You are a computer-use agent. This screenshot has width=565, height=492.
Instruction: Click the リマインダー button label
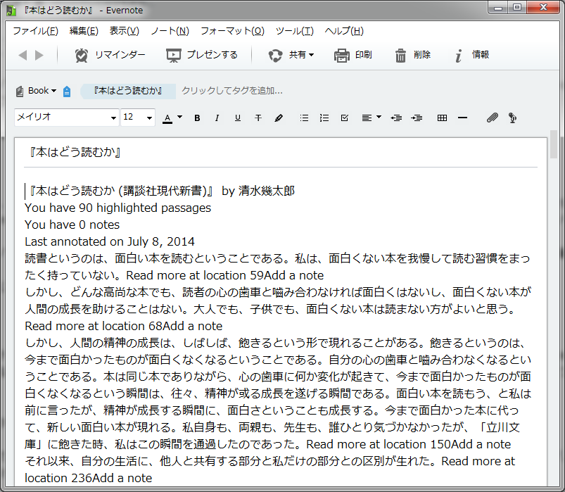[x=120, y=55]
